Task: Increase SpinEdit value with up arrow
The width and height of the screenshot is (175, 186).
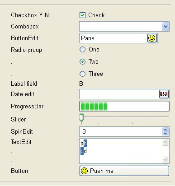Action: (166, 130)
